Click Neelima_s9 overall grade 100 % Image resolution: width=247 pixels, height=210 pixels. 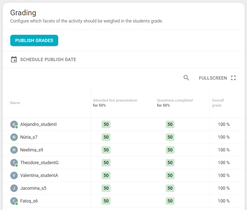(224, 150)
